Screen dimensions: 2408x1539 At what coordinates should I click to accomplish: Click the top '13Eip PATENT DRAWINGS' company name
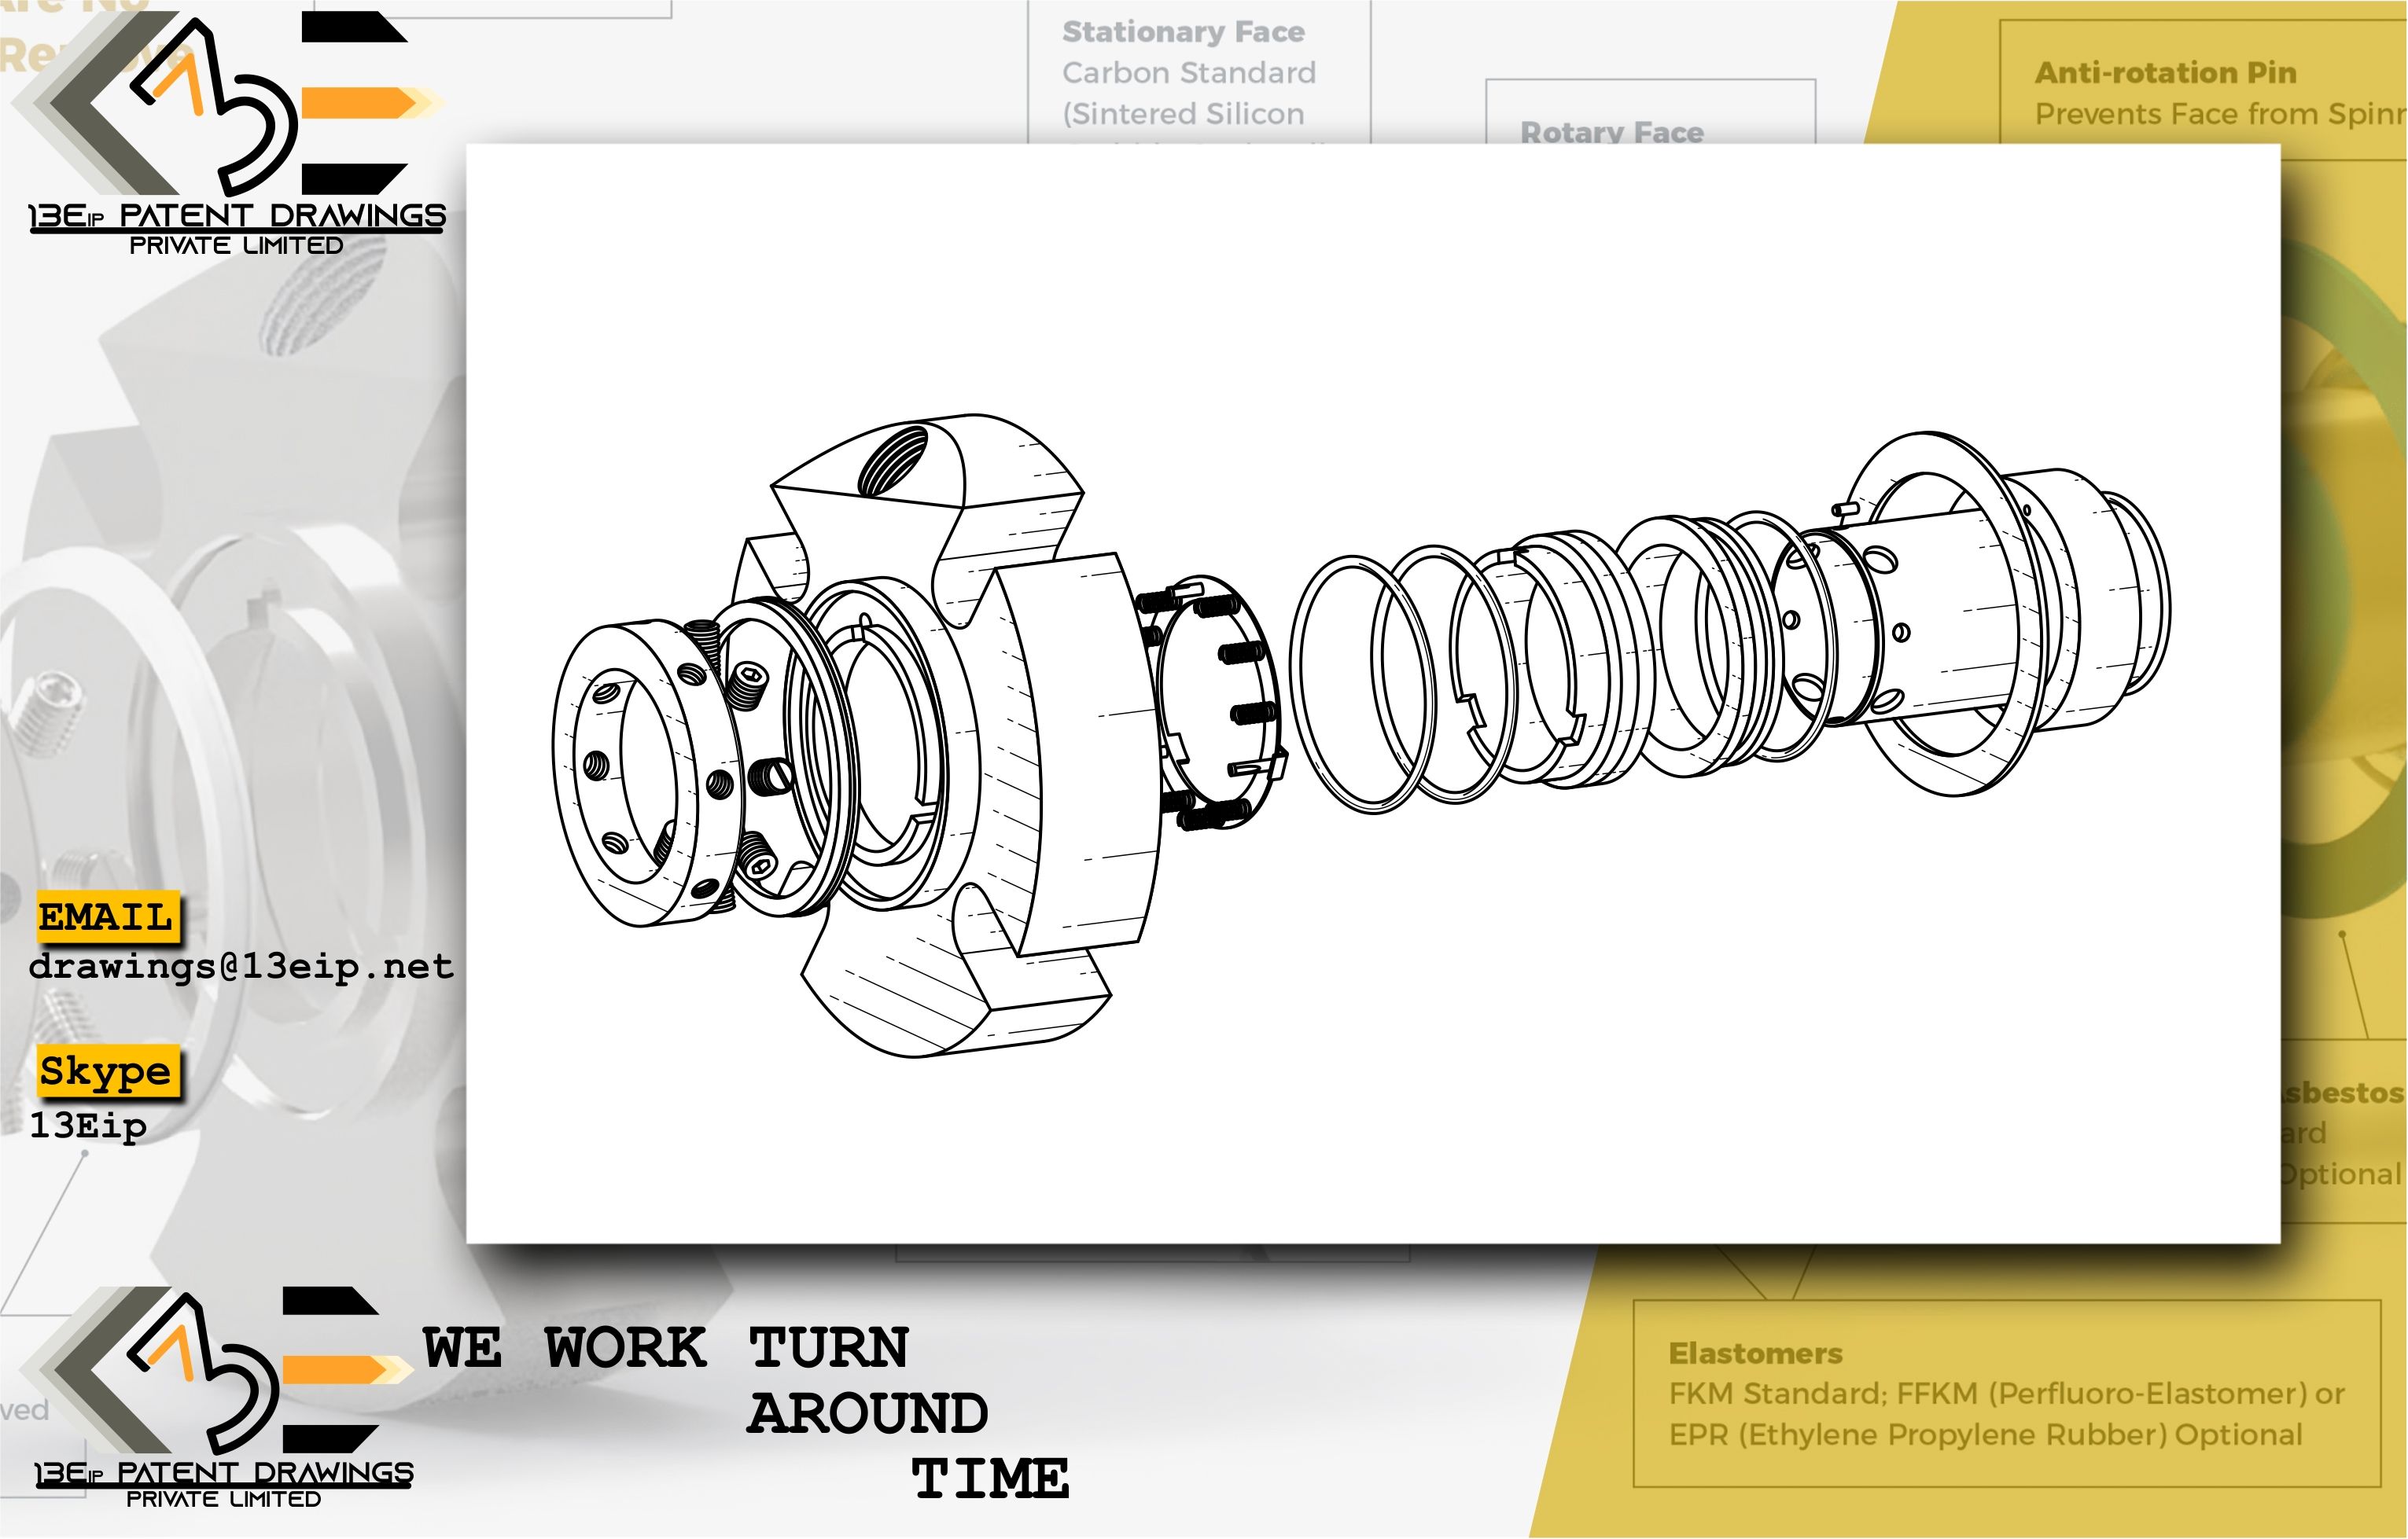coord(237,216)
